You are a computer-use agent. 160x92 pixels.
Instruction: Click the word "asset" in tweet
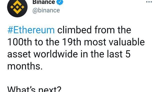(x=19, y=54)
